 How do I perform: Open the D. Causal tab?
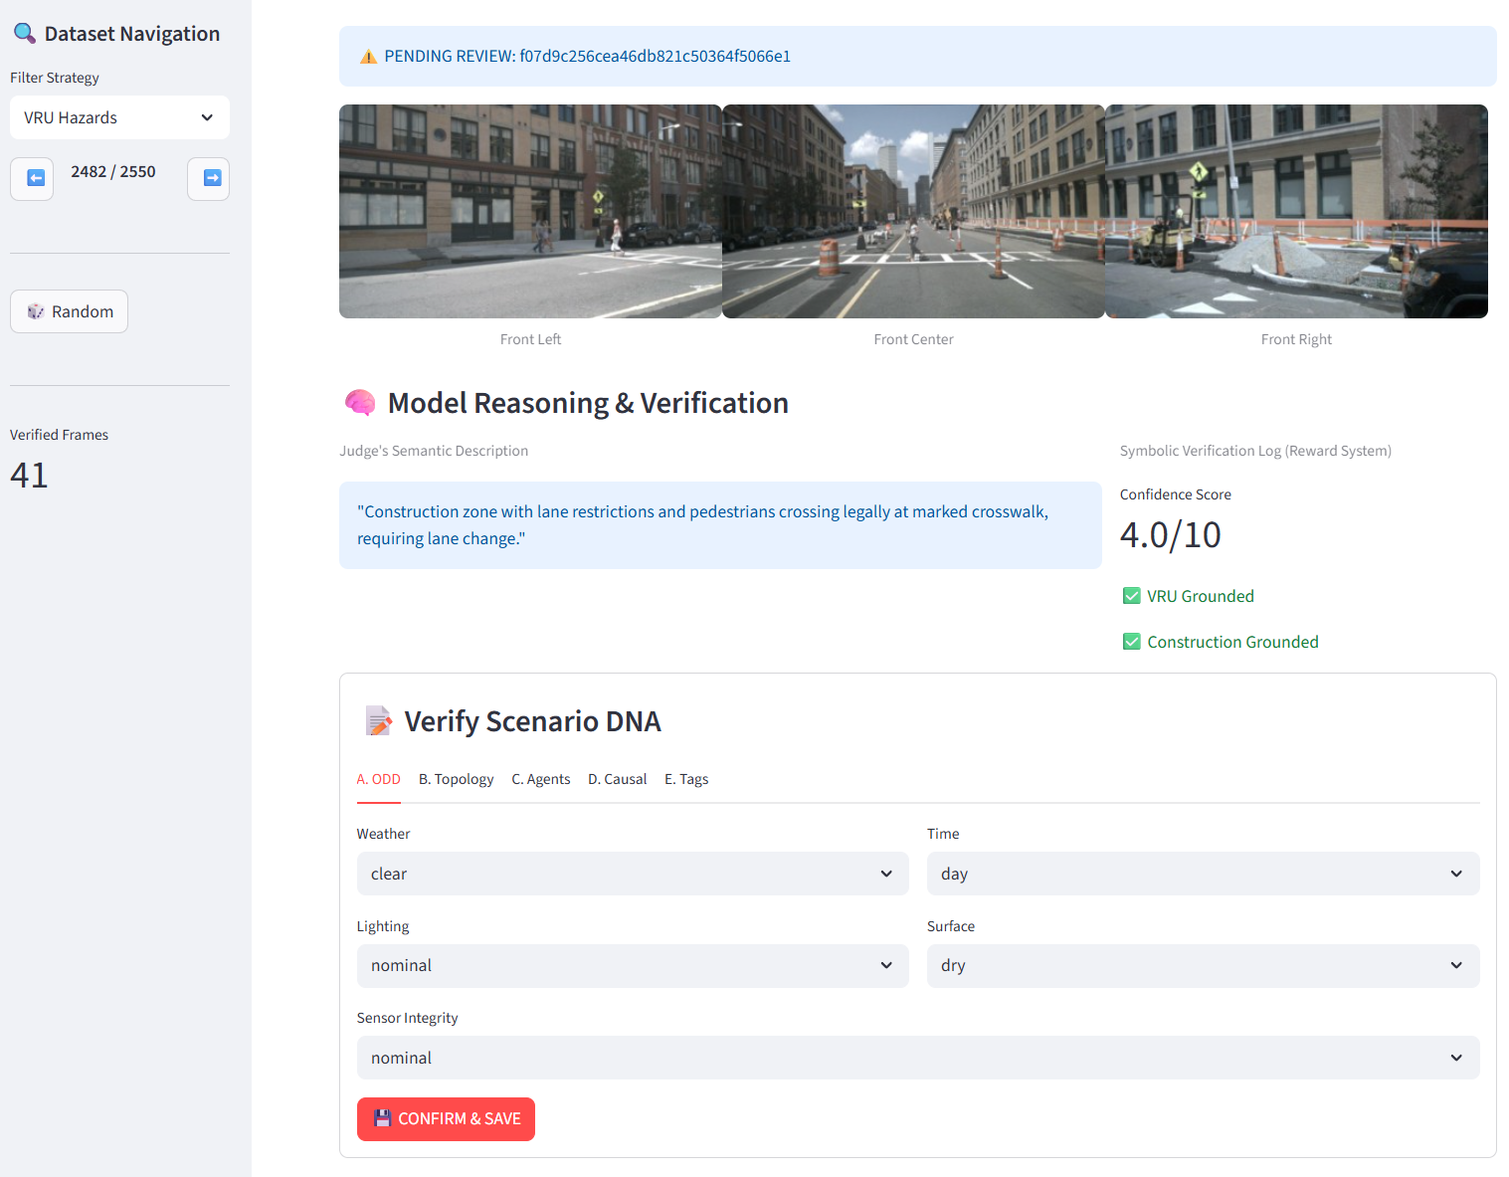(x=617, y=779)
